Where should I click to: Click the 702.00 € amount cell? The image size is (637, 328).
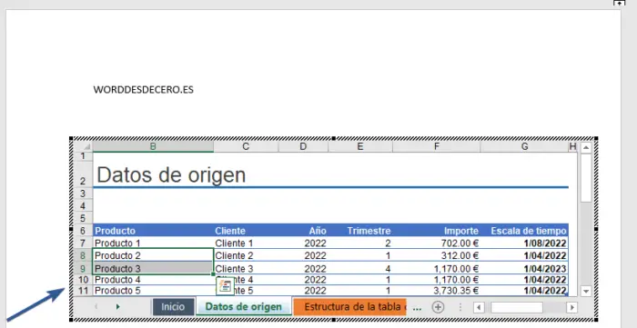pyautogui.click(x=436, y=244)
